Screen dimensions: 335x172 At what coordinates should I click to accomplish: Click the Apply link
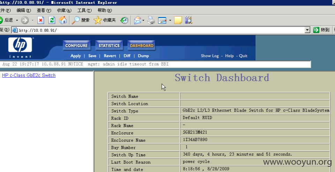(76, 56)
